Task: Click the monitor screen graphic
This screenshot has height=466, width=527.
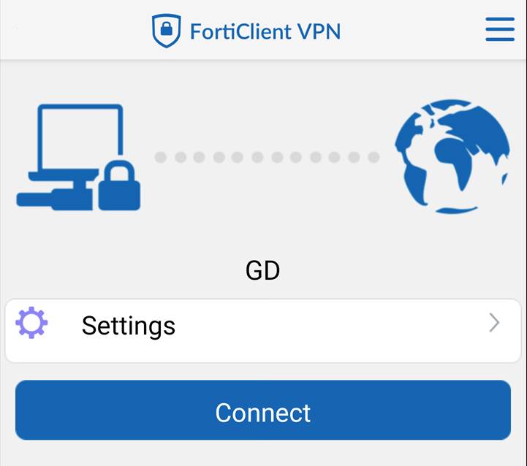Action: (x=80, y=137)
